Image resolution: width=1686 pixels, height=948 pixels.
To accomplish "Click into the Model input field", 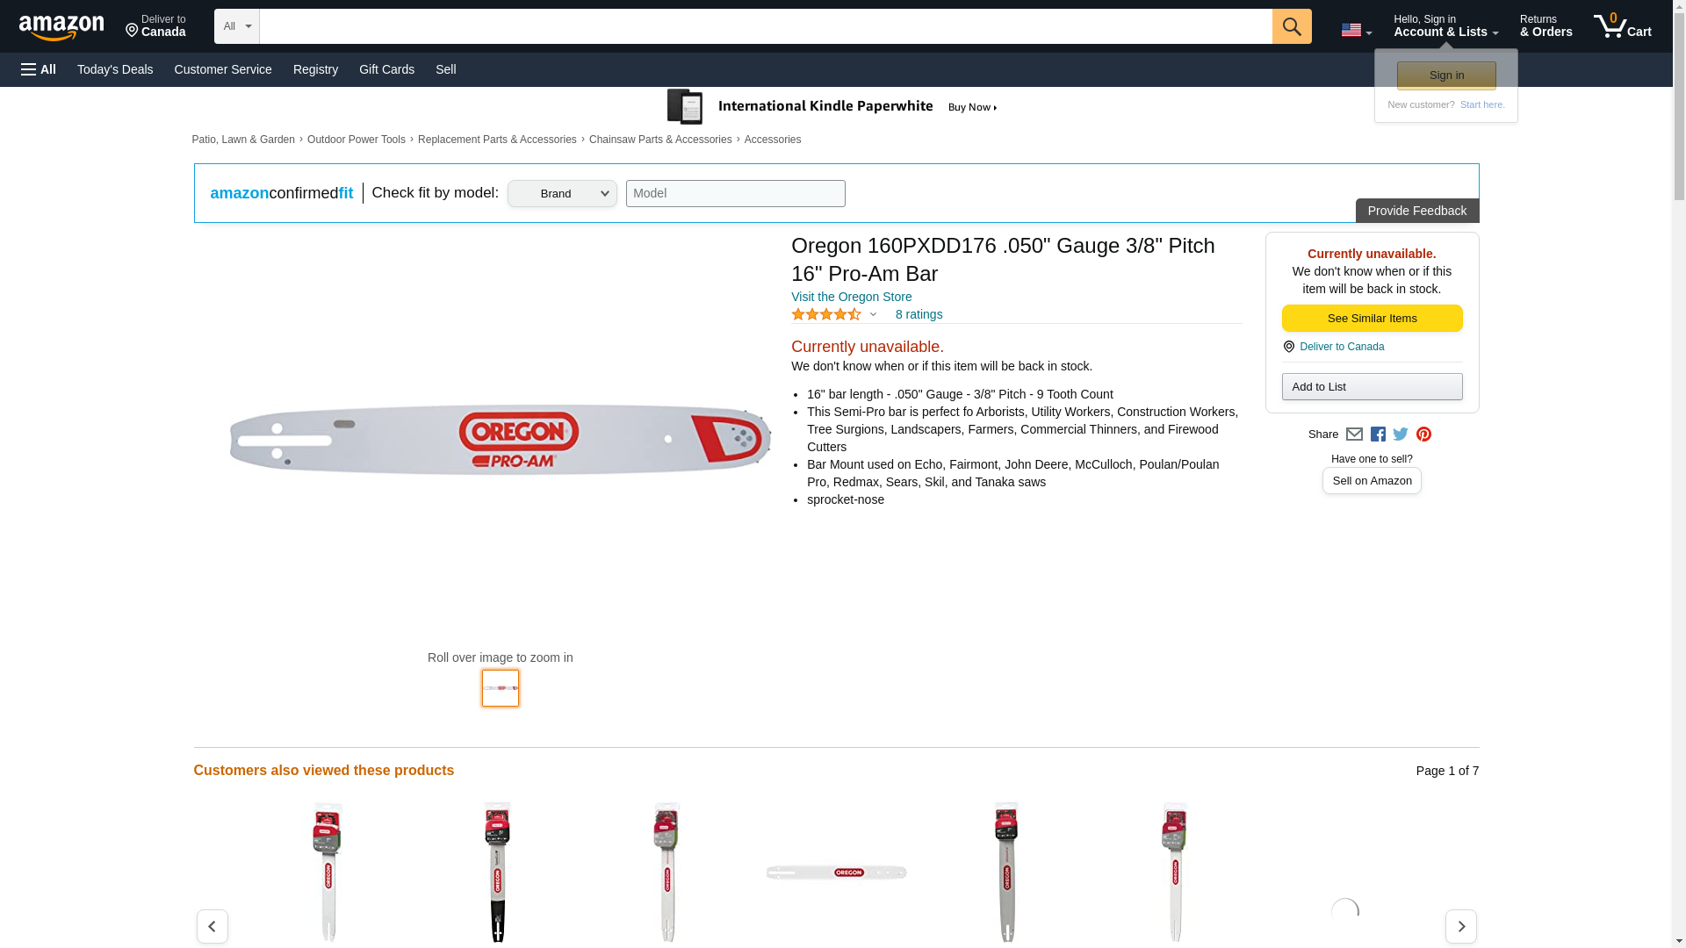I will tap(735, 194).
